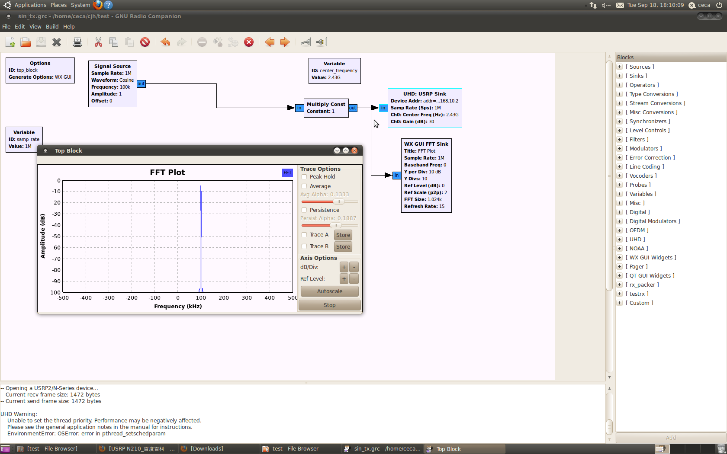Click the blue FFT legend swatch
The width and height of the screenshot is (727, 454).
pos(287,173)
